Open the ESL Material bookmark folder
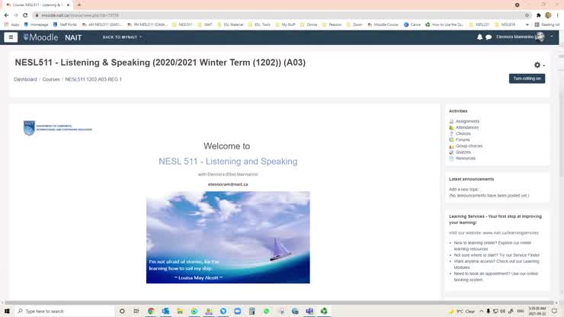 [231, 24]
